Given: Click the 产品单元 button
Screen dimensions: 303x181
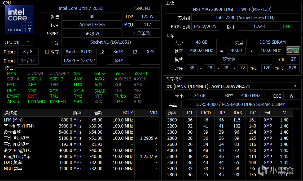Looking at the screenshot, I should coord(142,34).
